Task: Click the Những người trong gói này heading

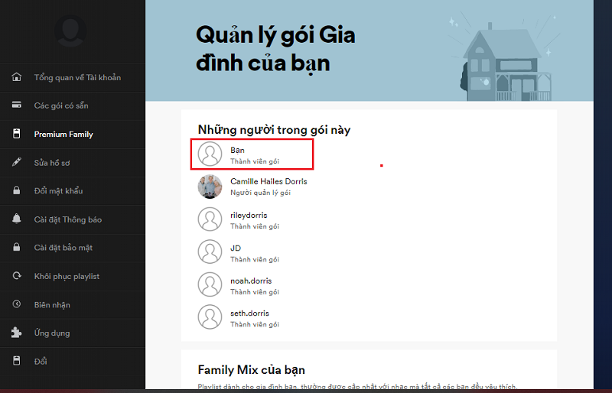Action: coord(274,129)
